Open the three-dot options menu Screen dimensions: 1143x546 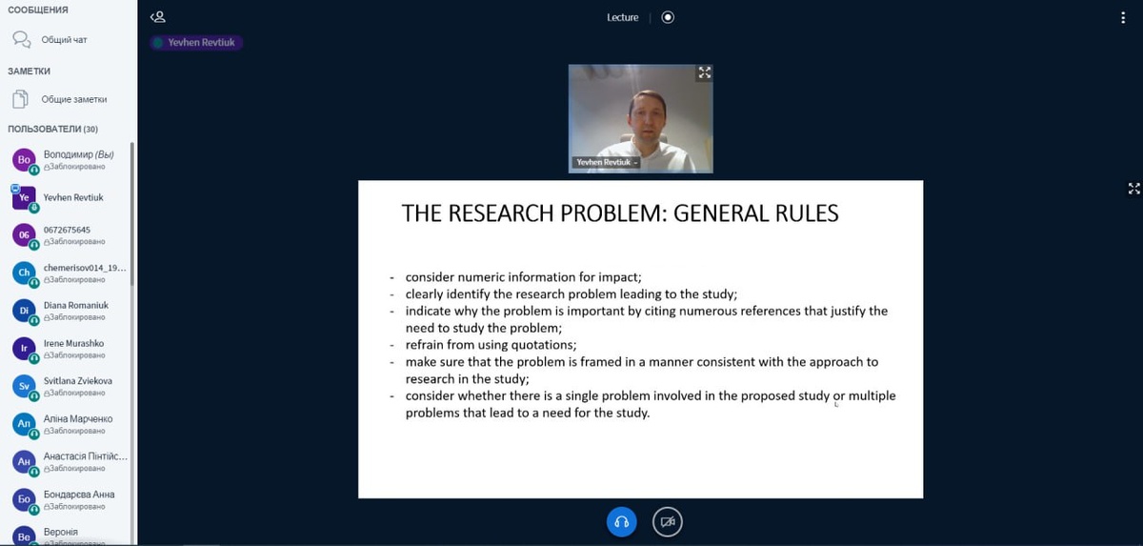1124,17
